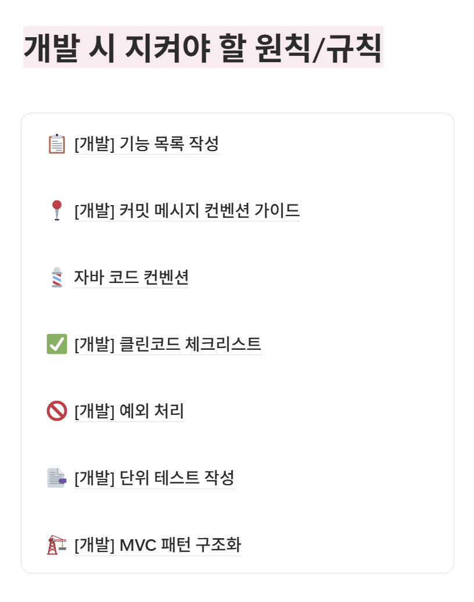Viewport: 474px width, 602px height.
Task: Click the document page icon beside 단위 테스트
Action: [57, 478]
